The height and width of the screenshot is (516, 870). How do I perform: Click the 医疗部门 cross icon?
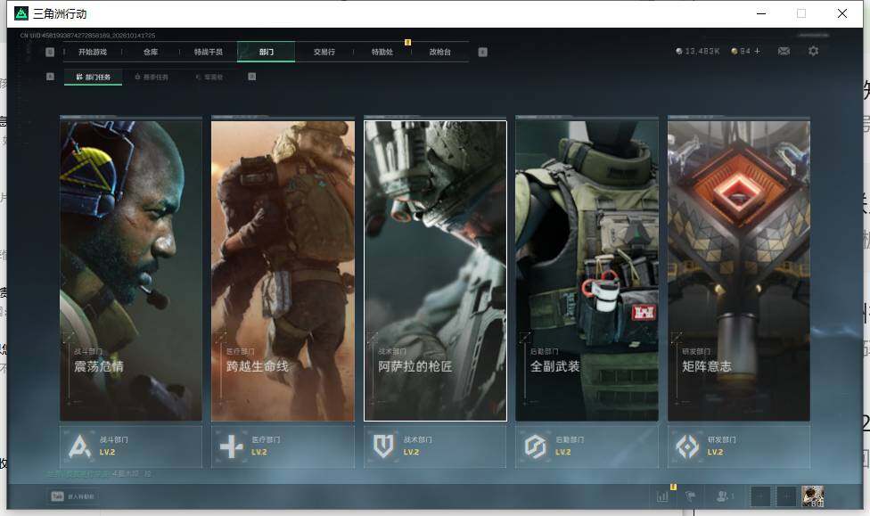(232, 446)
